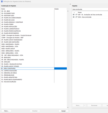The height and width of the screenshot is (113, 108).
Task: Collapse panel using the small left arrow
Action: (x=70, y=4)
